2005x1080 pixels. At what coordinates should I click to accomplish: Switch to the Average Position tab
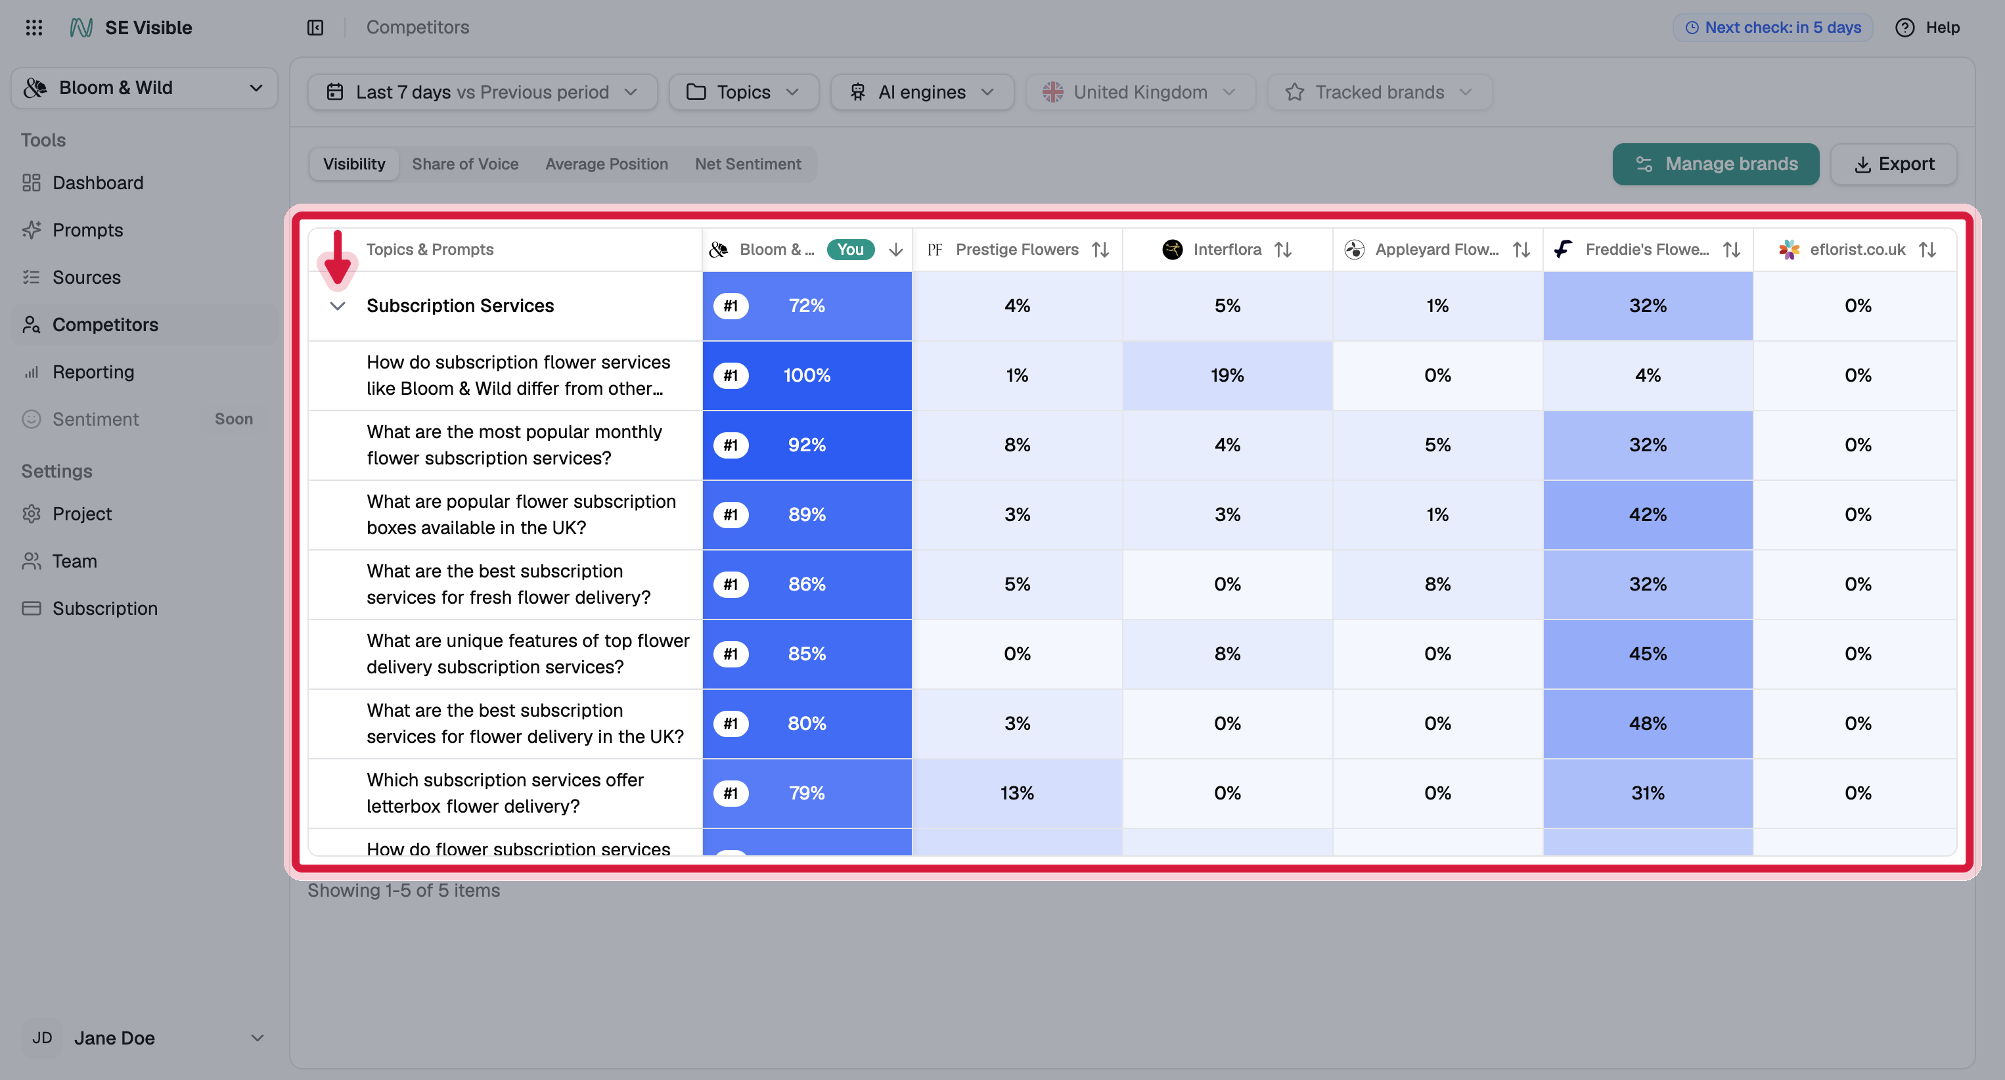click(606, 164)
